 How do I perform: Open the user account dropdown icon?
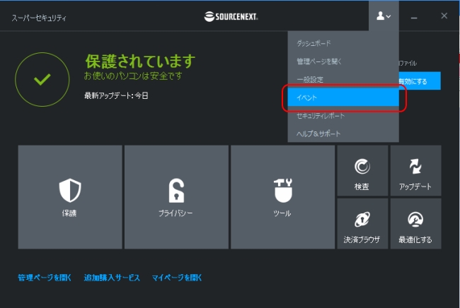(x=384, y=16)
